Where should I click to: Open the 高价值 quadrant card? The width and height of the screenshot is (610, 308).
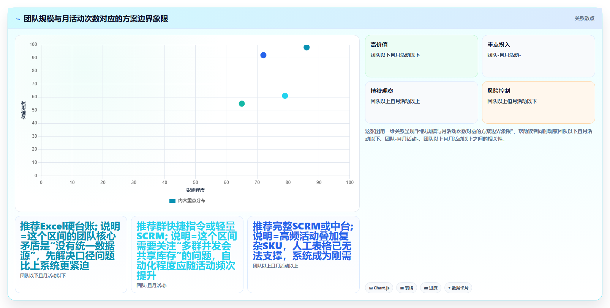[x=422, y=56]
